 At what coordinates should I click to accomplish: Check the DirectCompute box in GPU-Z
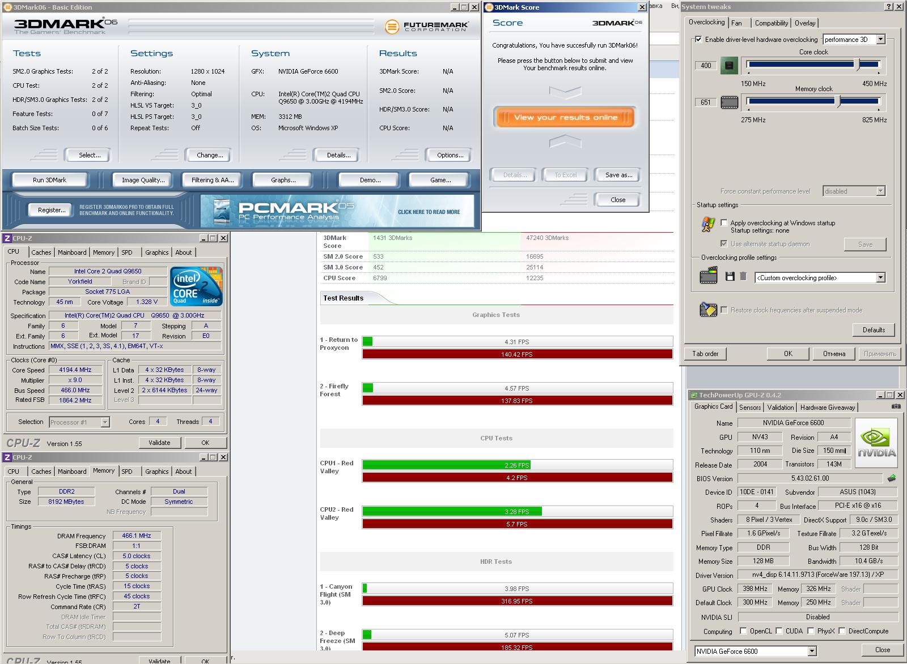point(842,631)
